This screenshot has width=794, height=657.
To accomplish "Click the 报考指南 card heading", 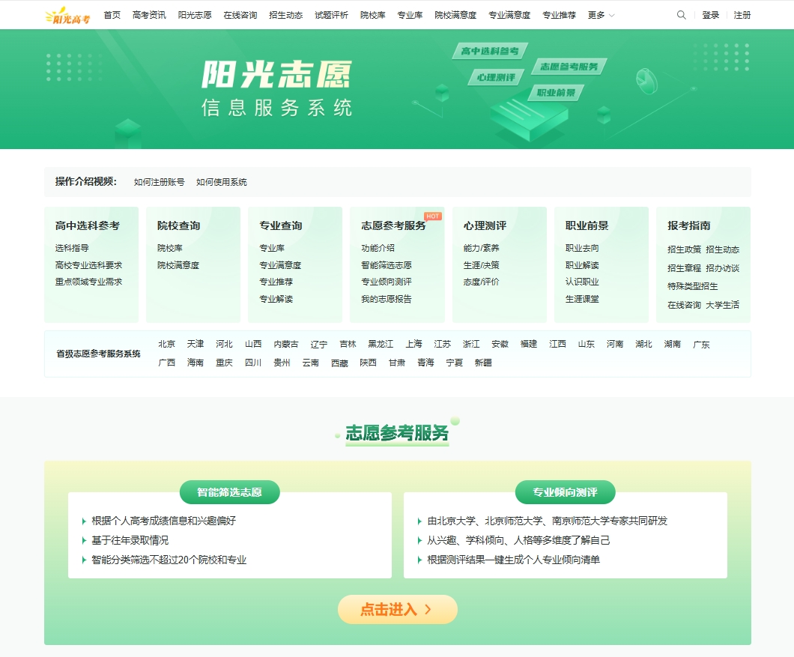I will coord(688,225).
